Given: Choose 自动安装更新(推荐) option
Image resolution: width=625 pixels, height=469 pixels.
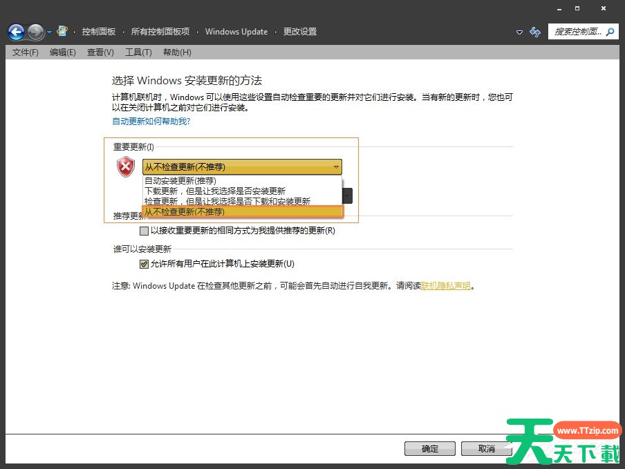Looking at the screenshot, I should [x=242, y=181].
